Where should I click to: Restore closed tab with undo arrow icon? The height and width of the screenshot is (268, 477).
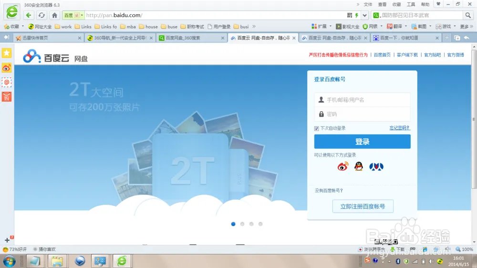pyautogui.click(x=467, y=38)
